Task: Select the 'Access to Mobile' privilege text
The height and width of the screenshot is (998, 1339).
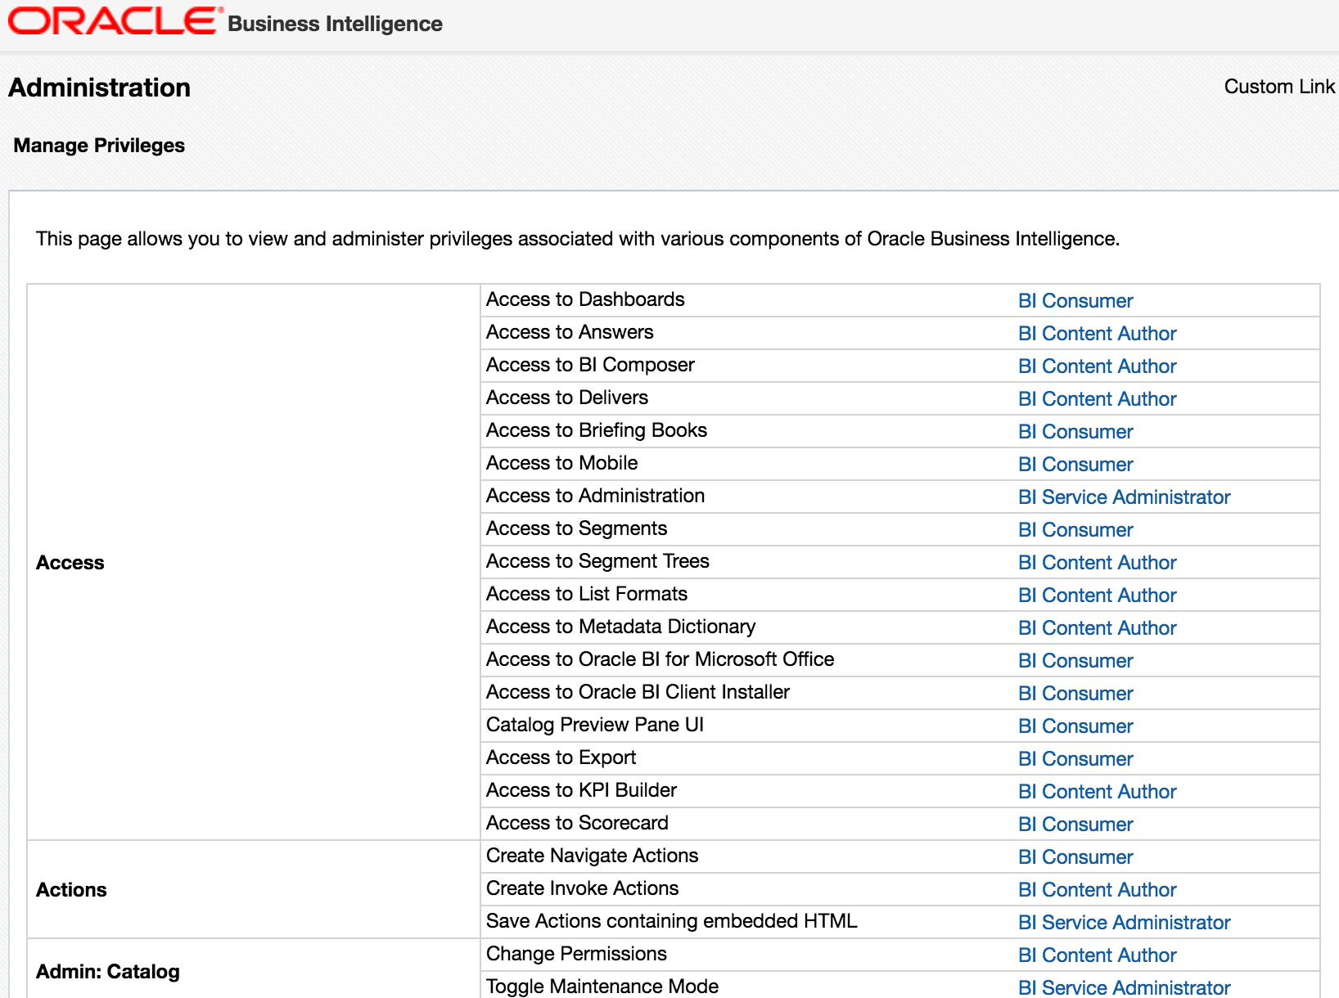Action: coord(561,463)
